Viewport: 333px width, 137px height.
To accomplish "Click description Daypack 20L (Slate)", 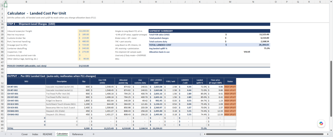I will (x=61, y=111).
